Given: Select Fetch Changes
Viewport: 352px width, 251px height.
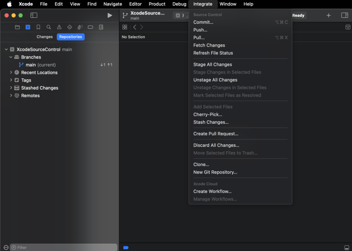Looking at the screenshot, I should tap(240, 45).
